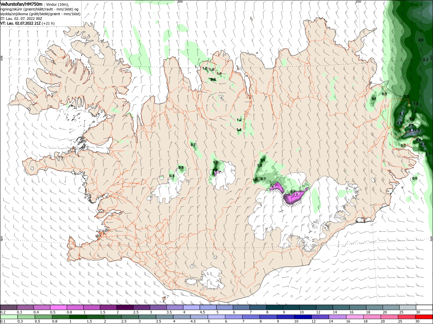Select darkest green 1 swatch in lower legend
The width and height of the screenshot is (433, 324).
click(x=78, y=317)
